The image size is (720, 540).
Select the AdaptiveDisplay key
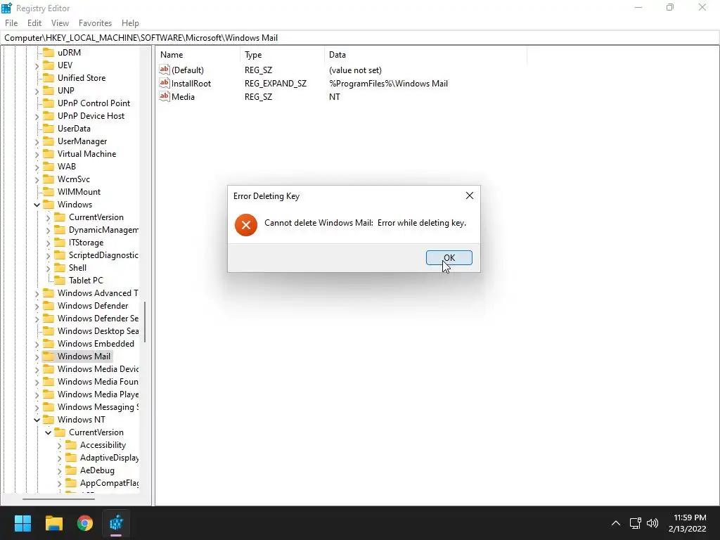[109, 457]
